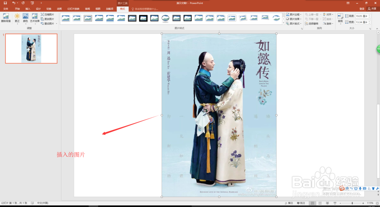Open the 文件 menu tab
The width and height of the screenshot is (380, 207).
[x=6, y=9]
